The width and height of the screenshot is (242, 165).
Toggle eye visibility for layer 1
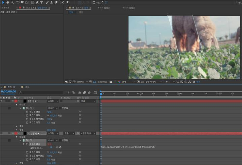2,101
